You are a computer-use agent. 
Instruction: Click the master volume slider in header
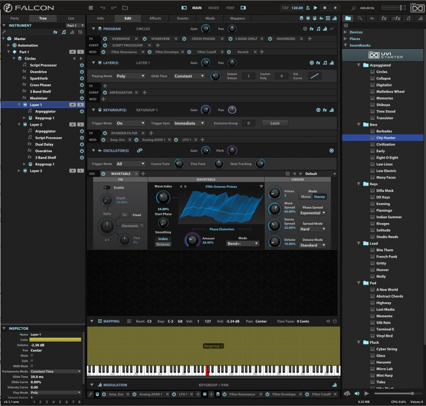tap(393, 8)
